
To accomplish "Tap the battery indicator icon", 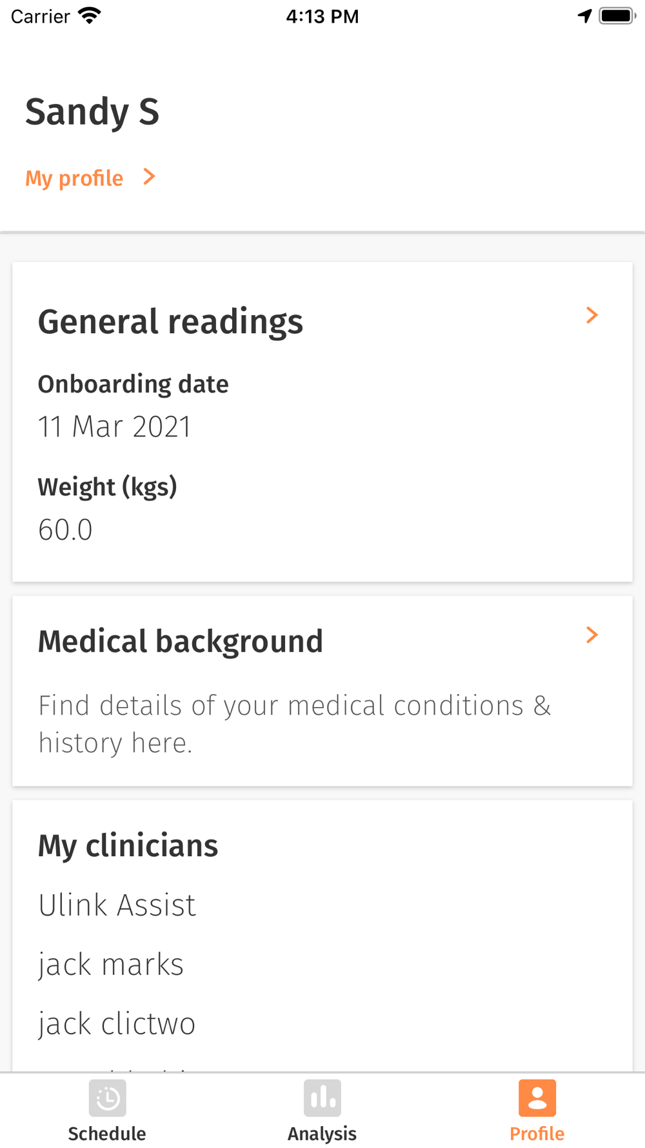I will coord(617,15).
